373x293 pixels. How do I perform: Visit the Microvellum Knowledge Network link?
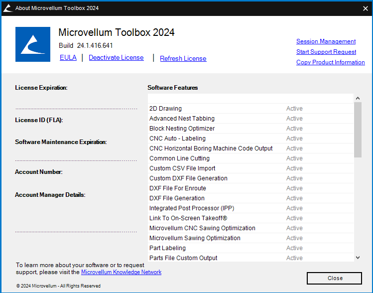[x=122, y=272]
